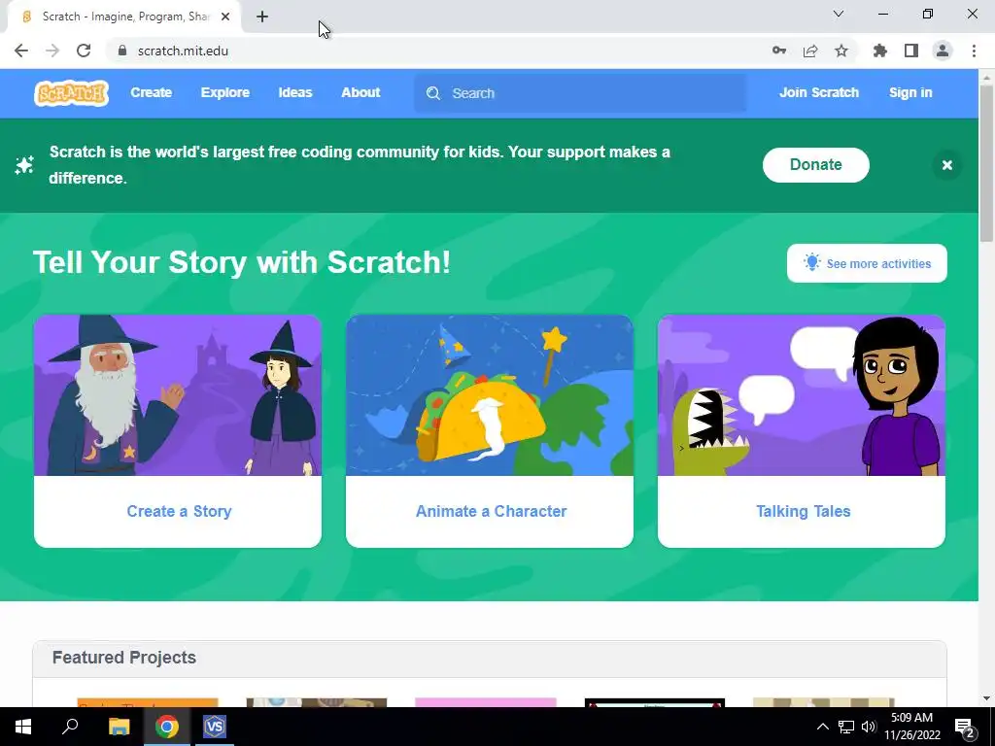Image resolution: width=995 pixels, height=746 pixels.
Task: Dismiss the donation banner with X
Action: 946,165
